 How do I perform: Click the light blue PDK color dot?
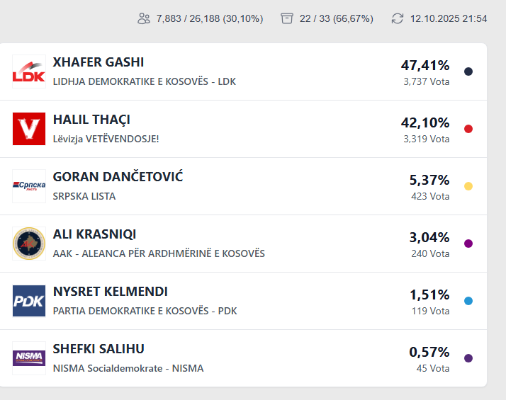(x=468, y=301)
